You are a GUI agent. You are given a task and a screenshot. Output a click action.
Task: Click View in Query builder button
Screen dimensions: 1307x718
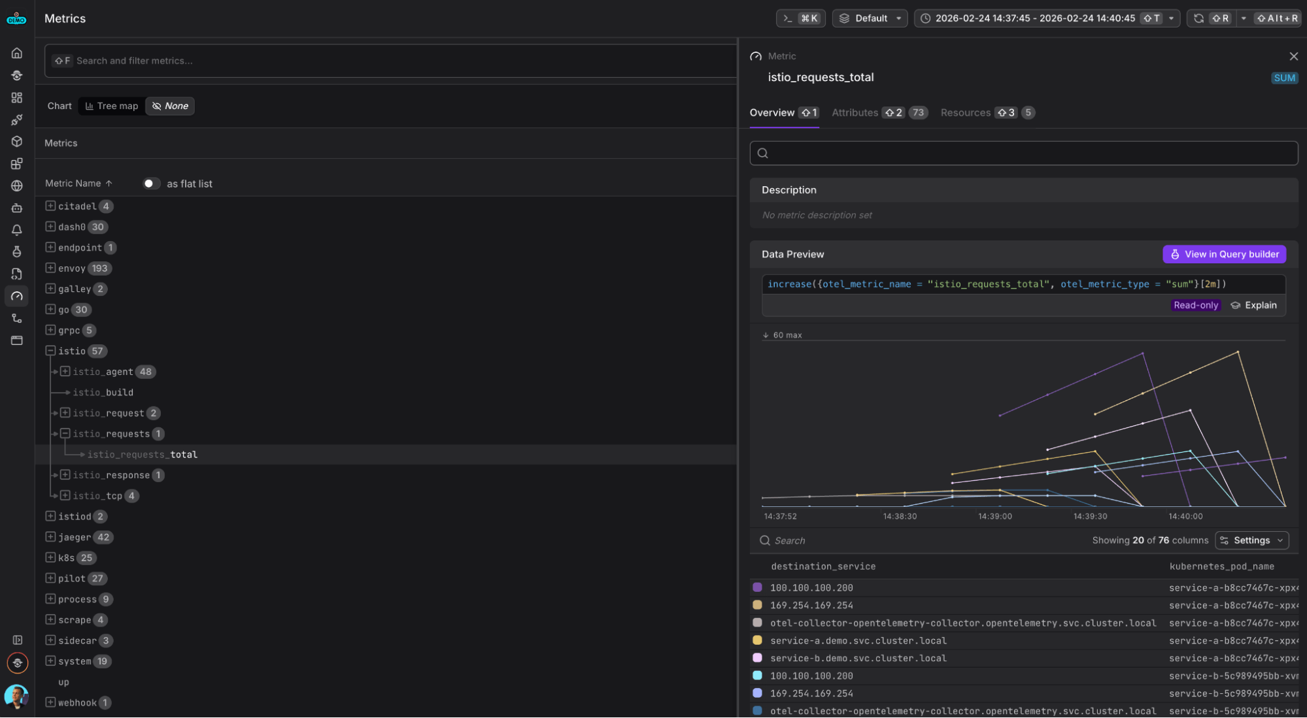[x=1224, y=254]
